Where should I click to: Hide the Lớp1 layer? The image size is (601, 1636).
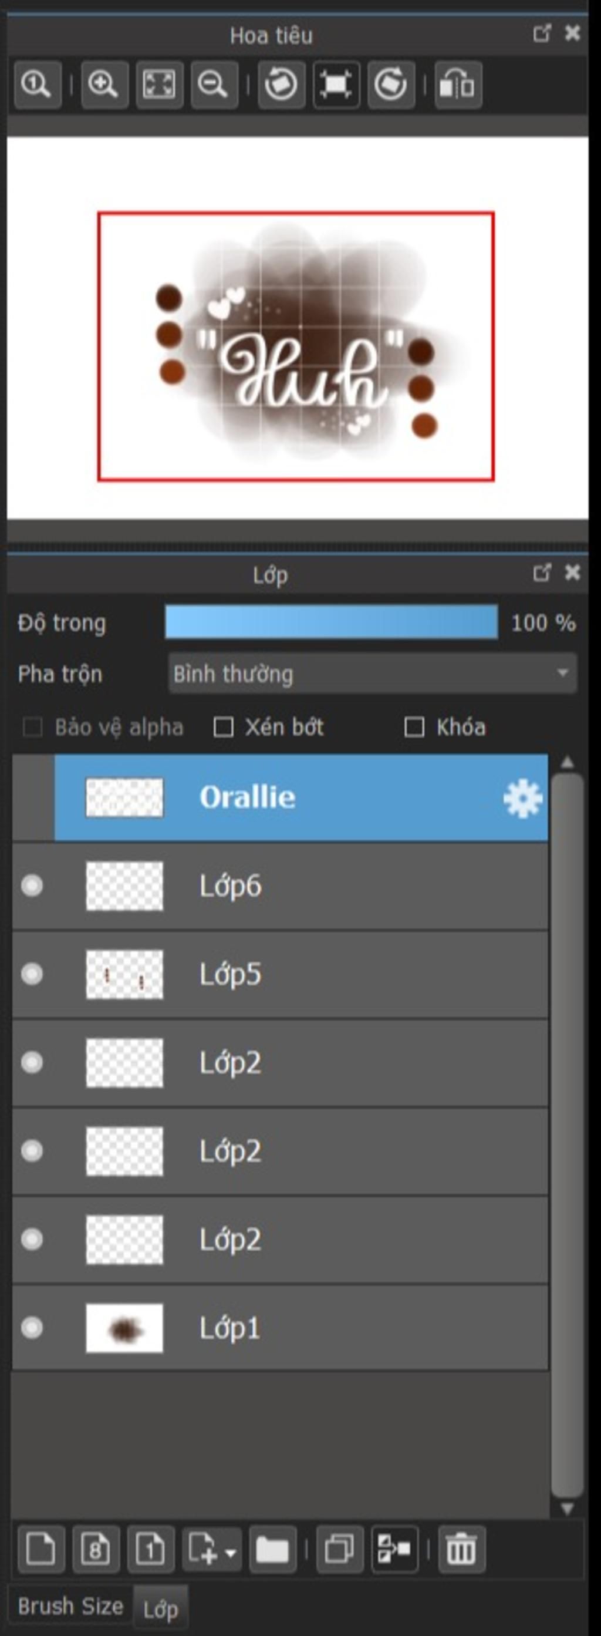pos(32,1327)
